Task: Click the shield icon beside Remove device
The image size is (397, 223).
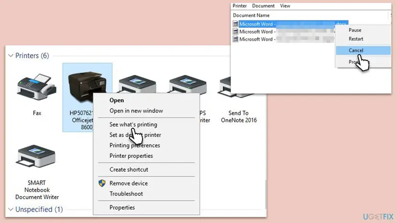Action: [102, 183]
